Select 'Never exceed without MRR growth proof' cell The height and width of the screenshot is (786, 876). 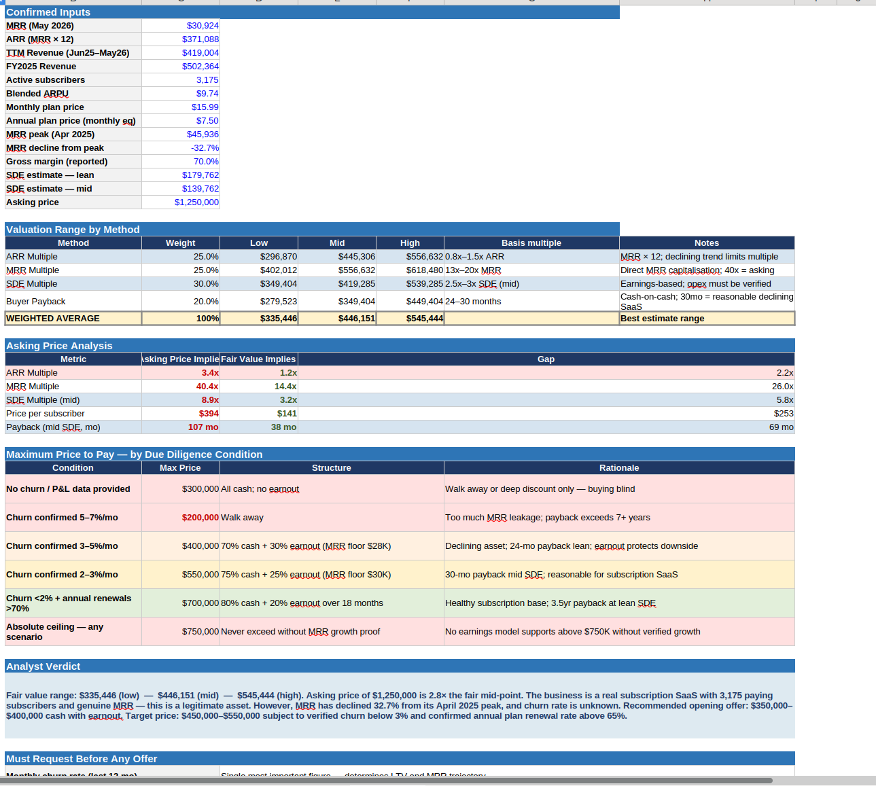[x=332, y=632]
